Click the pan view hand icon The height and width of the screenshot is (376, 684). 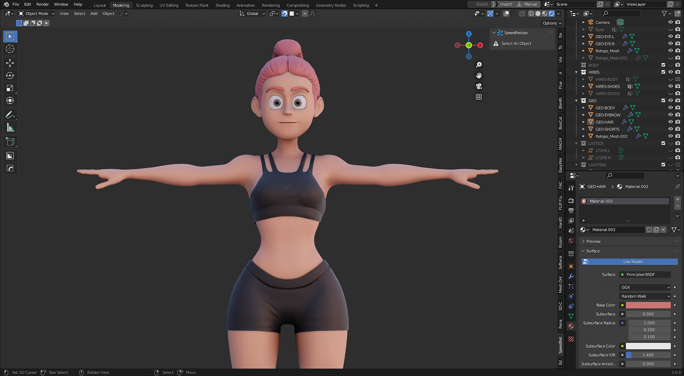[x=479, y=75]
